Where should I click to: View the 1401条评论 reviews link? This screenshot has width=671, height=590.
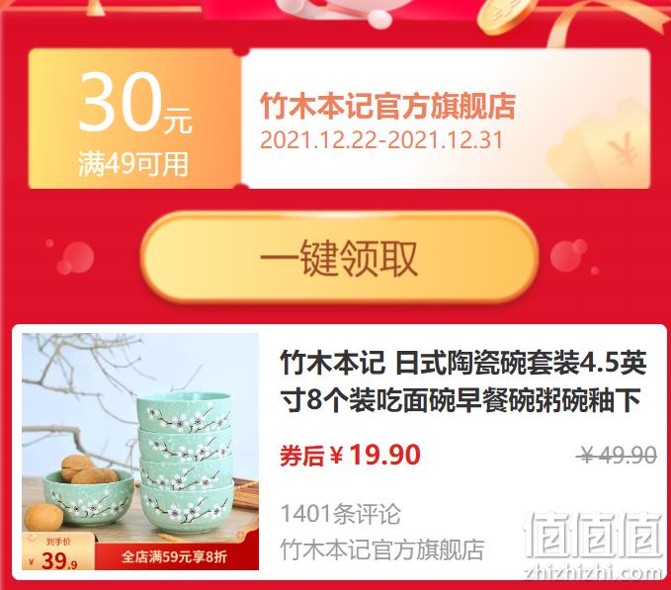[340, 514]
